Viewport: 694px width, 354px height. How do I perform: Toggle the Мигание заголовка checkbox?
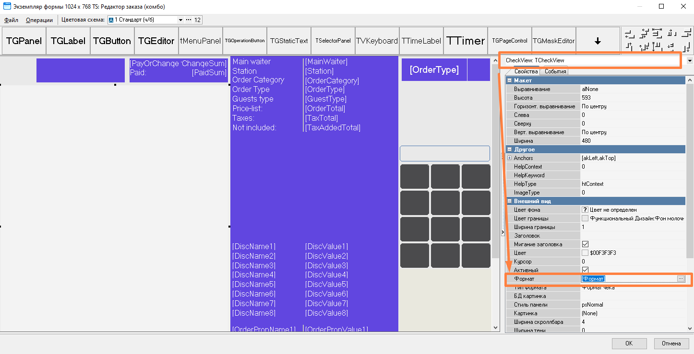point(585,244)
